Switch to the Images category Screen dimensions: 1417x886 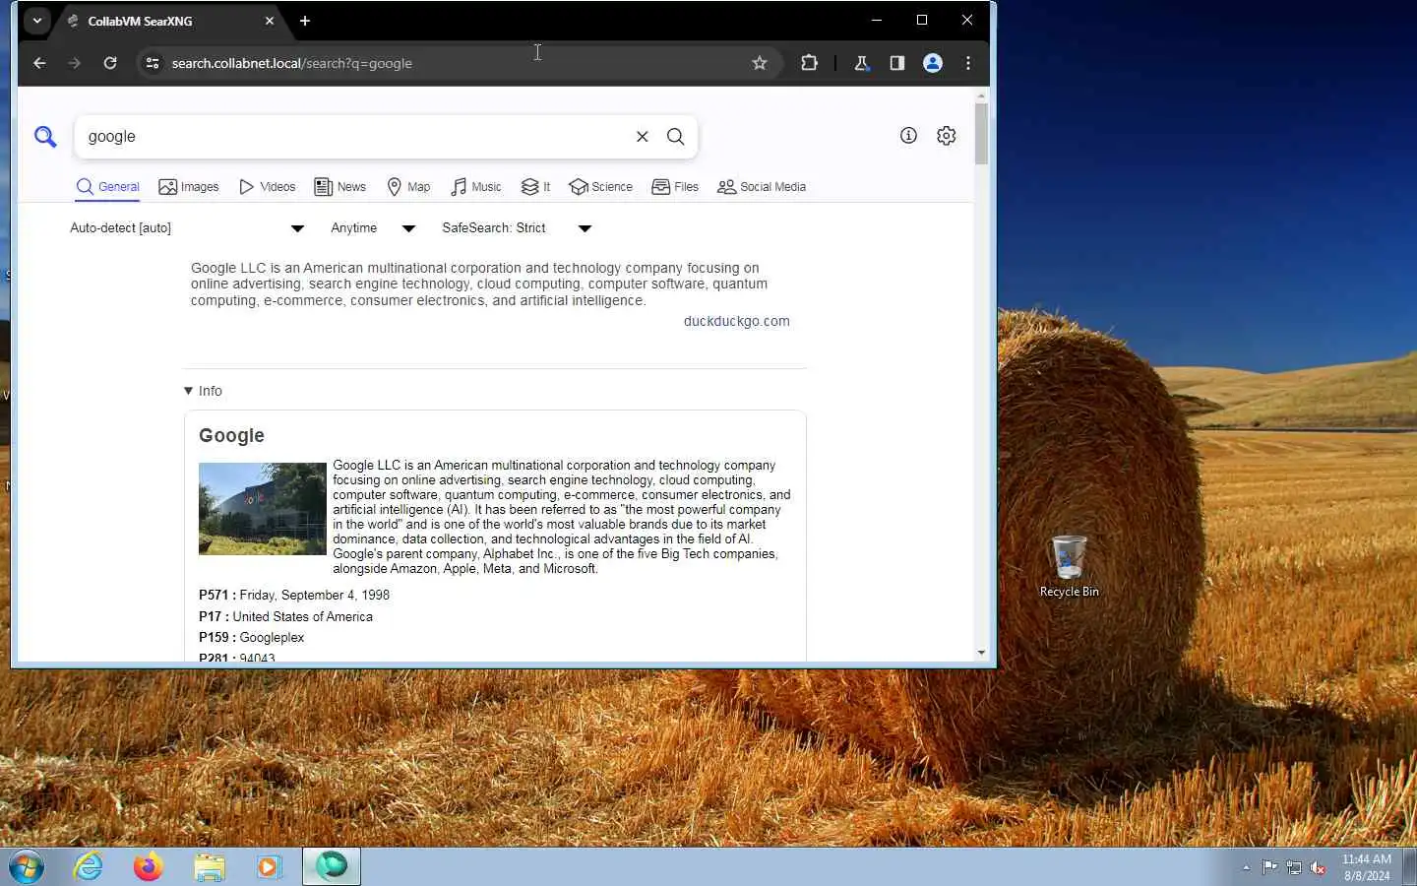pos(189,187)
